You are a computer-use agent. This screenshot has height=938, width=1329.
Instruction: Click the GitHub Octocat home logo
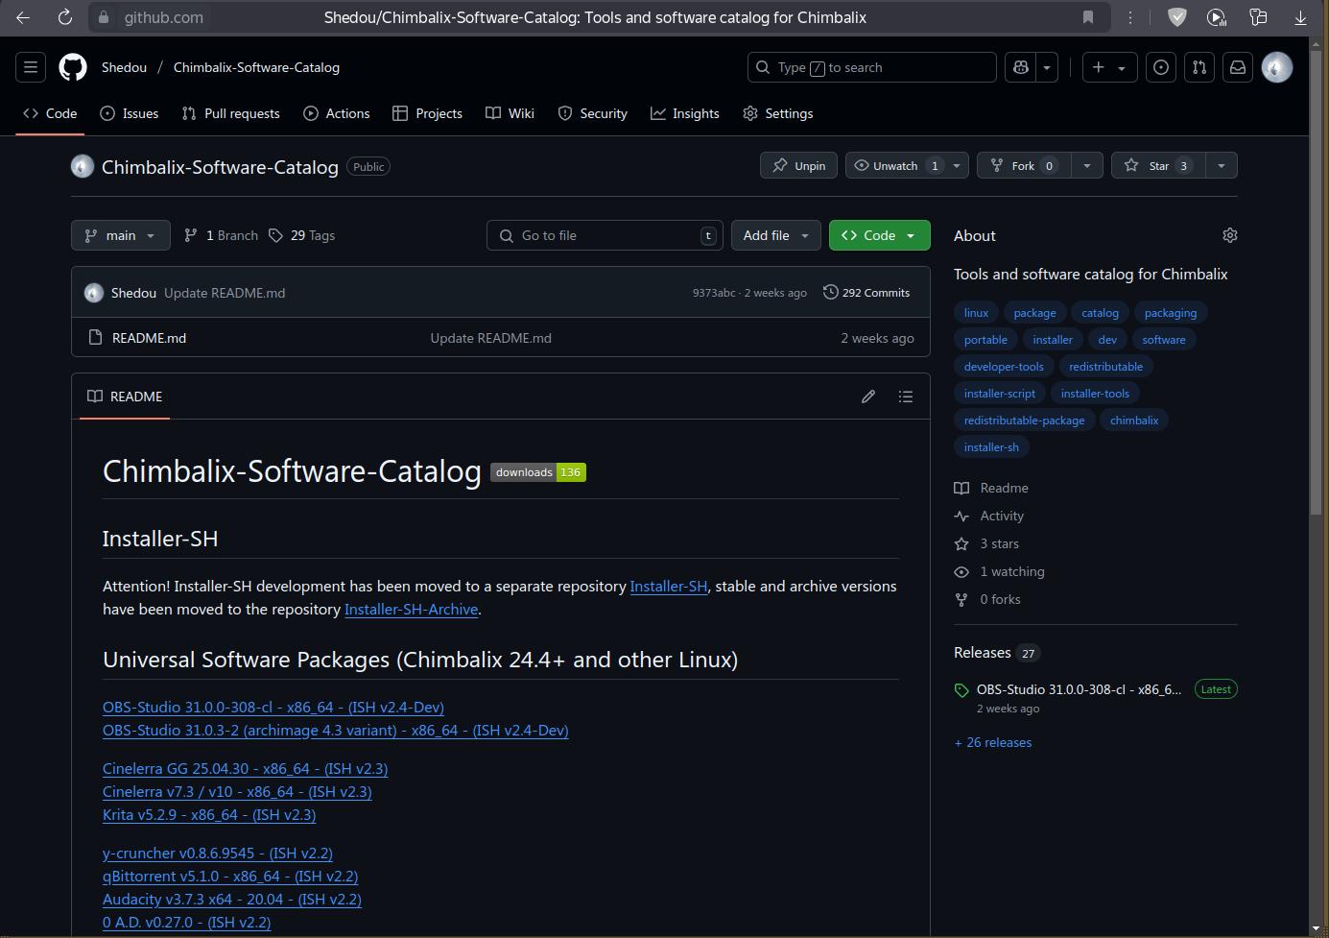[73, 67]
